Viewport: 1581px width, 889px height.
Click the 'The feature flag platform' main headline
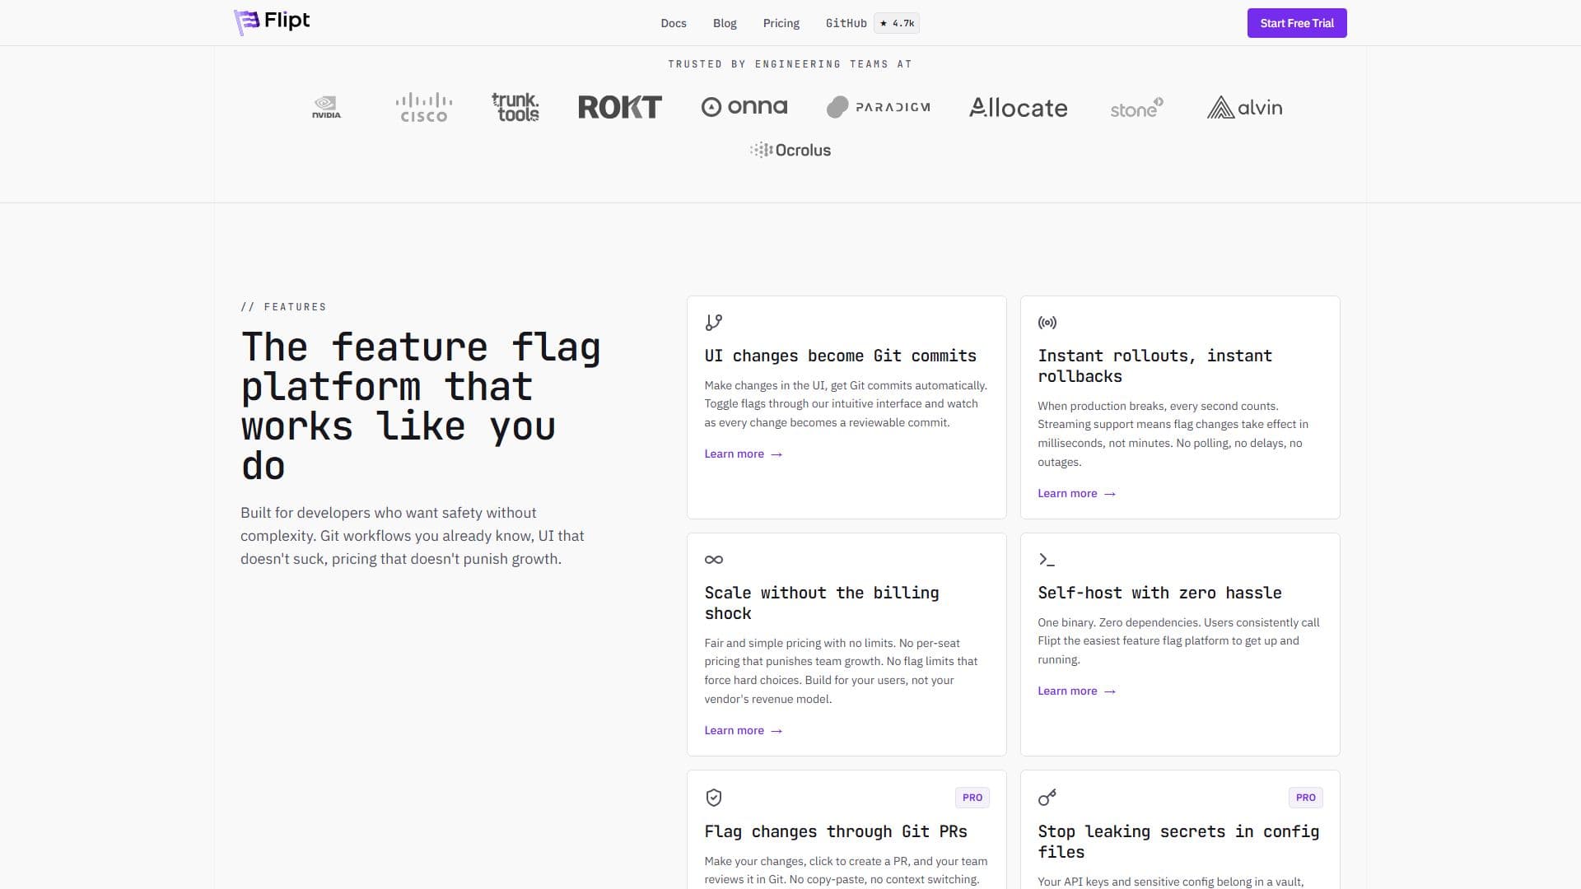[421, 406]
